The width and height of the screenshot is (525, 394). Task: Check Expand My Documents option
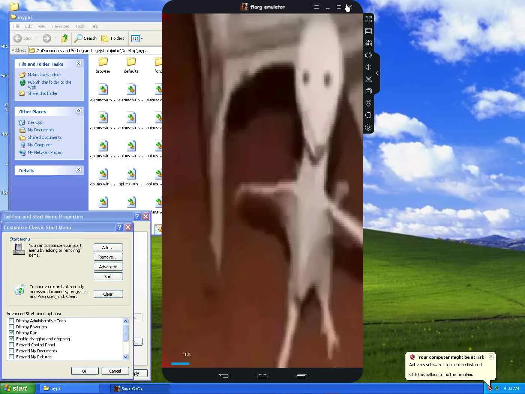pyautogui.click(x=12, y=351)
